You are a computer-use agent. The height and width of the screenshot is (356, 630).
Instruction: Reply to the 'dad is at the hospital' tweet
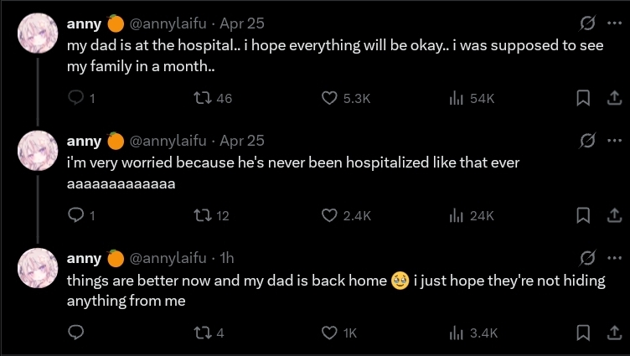(75, 99)
